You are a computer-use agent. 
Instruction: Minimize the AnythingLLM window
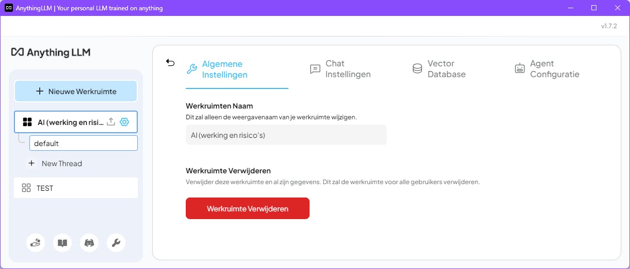571,8
